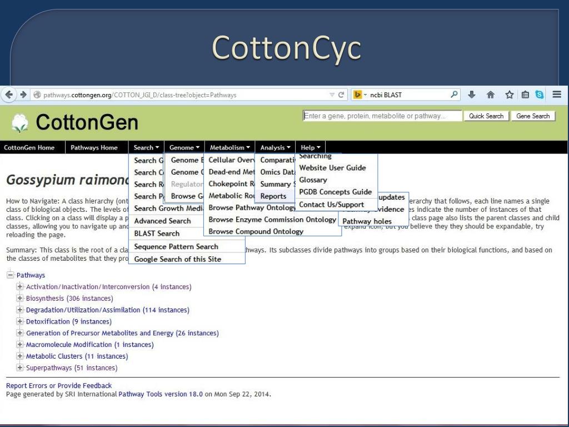Go to Pathways Home tab
The width and height of the screenshot is (569, 427).
click(94, 147)
